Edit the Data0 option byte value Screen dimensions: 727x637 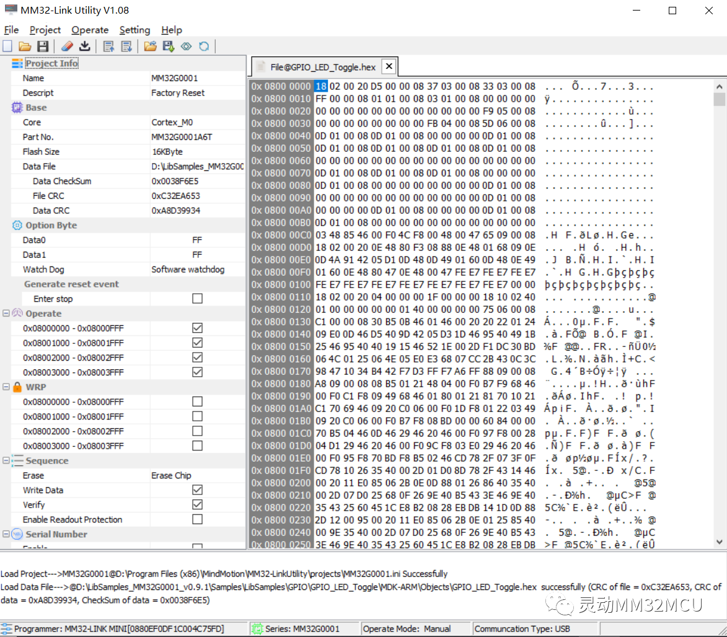point(198,240)
